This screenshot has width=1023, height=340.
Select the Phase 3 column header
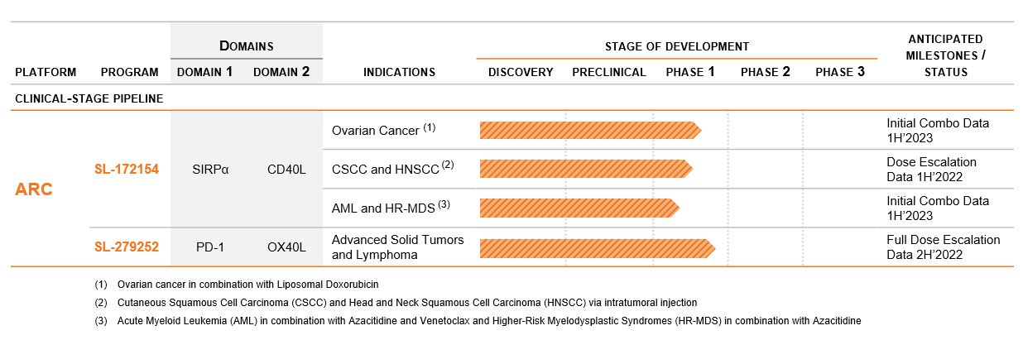(839, 72)
